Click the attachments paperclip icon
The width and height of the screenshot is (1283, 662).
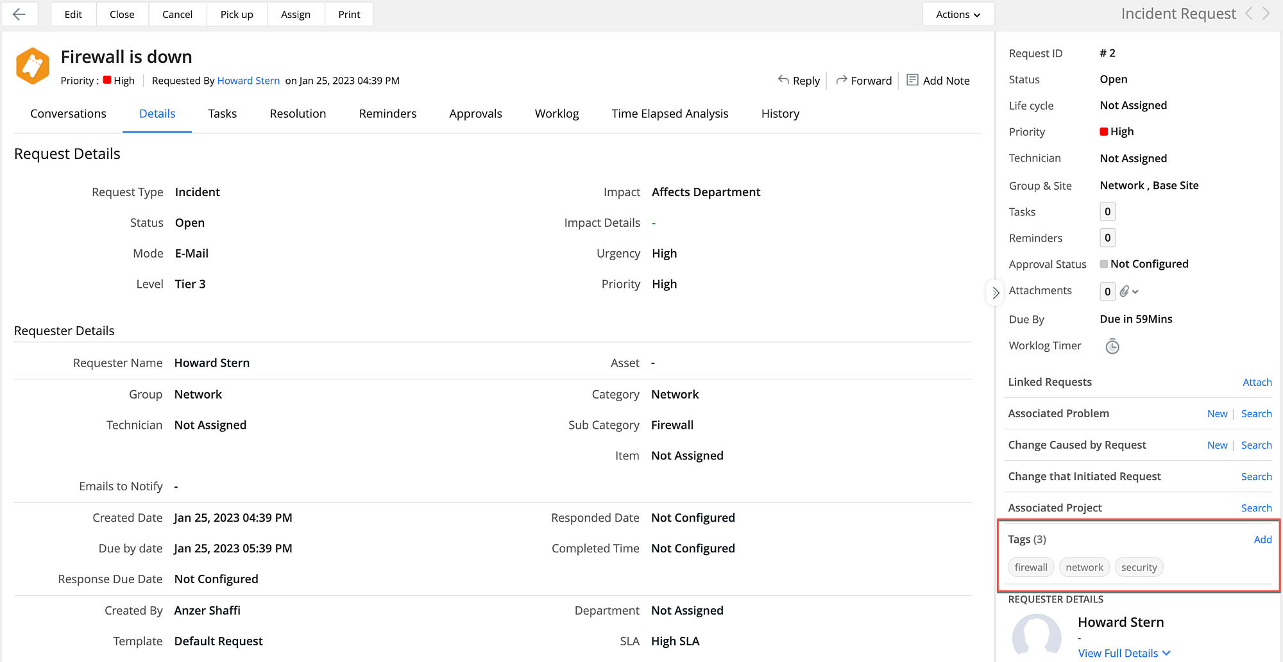point(1125,291)
